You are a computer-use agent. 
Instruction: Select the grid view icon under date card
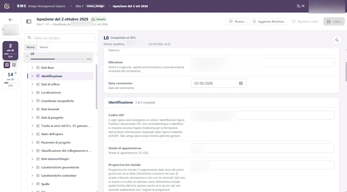point(14,65)
